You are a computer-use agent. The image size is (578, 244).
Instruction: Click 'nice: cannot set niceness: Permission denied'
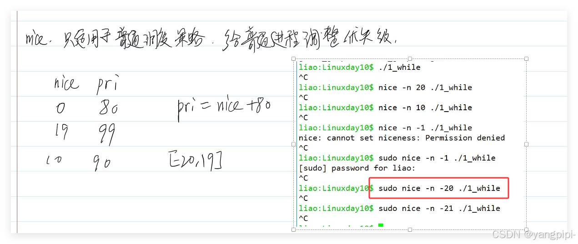[x=402, y=138]
